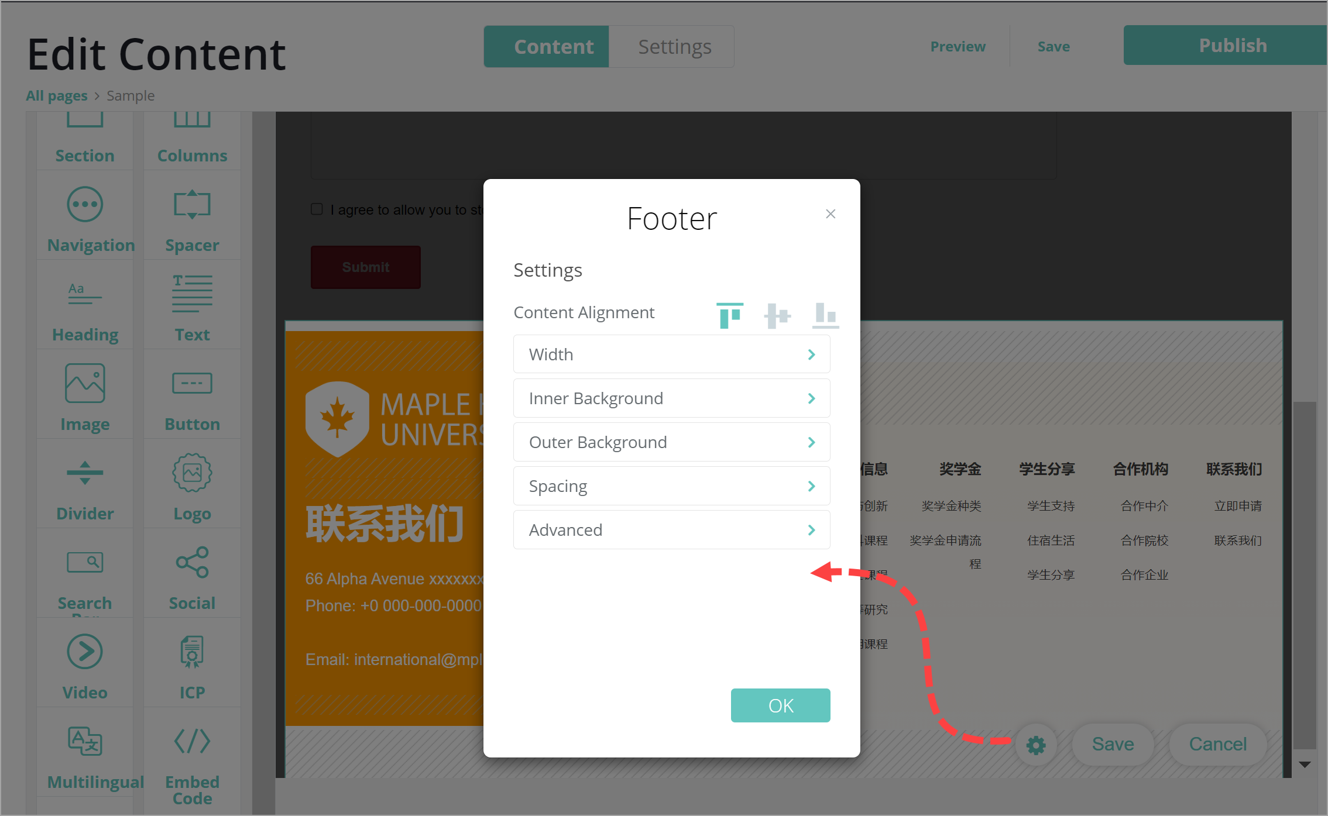Open the Spacing options
The width and height of the screenshot is (1328, 816).
click(671, 486)
